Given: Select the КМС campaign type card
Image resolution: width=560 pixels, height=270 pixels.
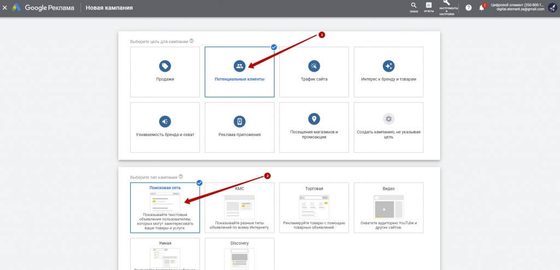Looking at the screenshot, I should 239,208.
